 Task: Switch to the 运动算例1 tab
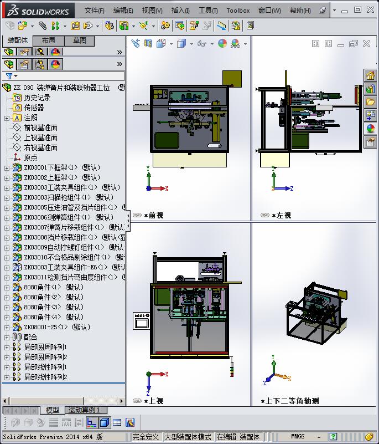[x=85, y=410]
